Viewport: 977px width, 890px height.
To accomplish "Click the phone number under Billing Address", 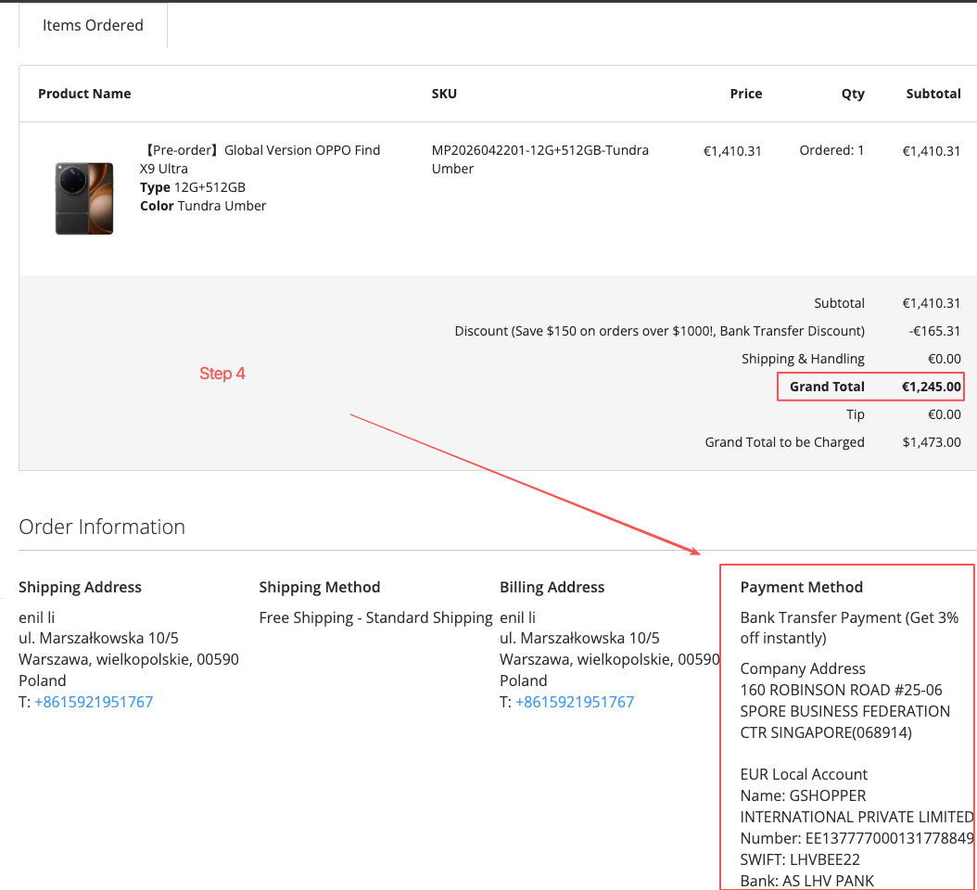I will click(575, 702).
